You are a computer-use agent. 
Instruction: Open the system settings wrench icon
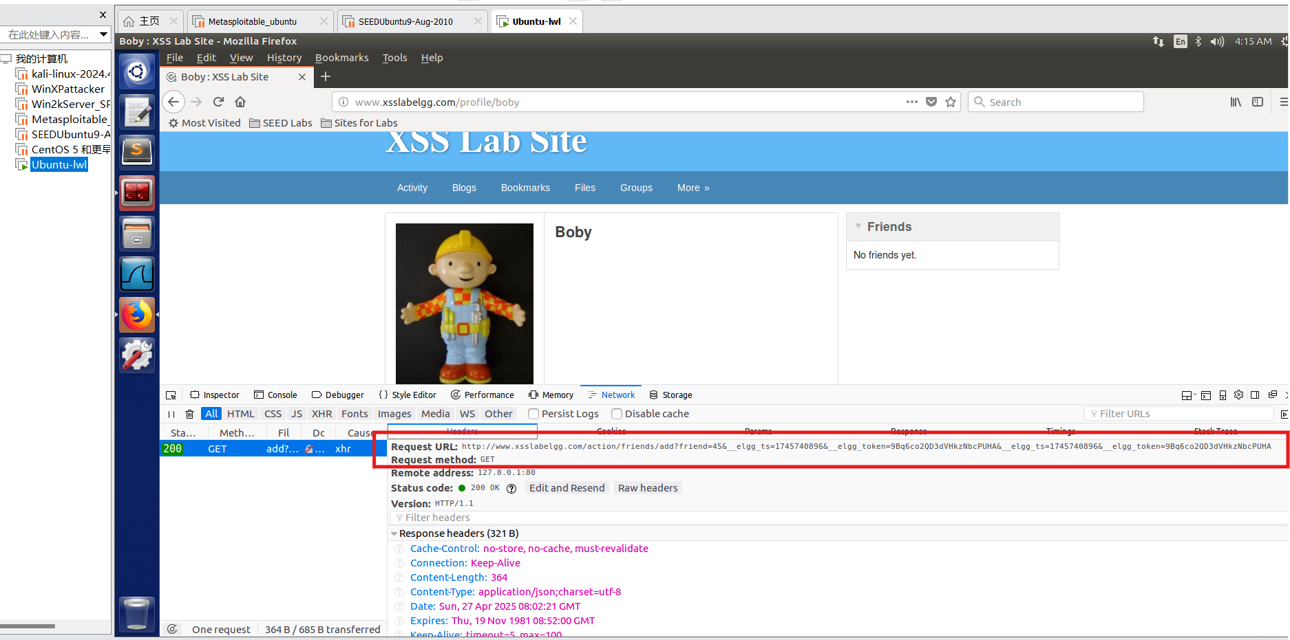[137, 355]
